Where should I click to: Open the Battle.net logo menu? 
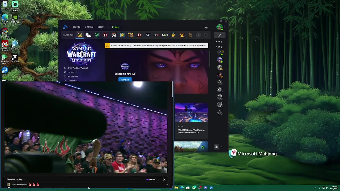coord(66,27)
